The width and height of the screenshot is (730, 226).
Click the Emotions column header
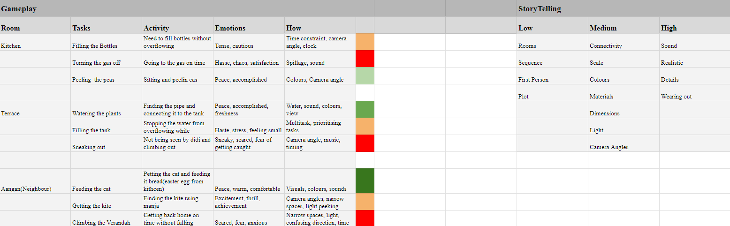tap(230, 28)
